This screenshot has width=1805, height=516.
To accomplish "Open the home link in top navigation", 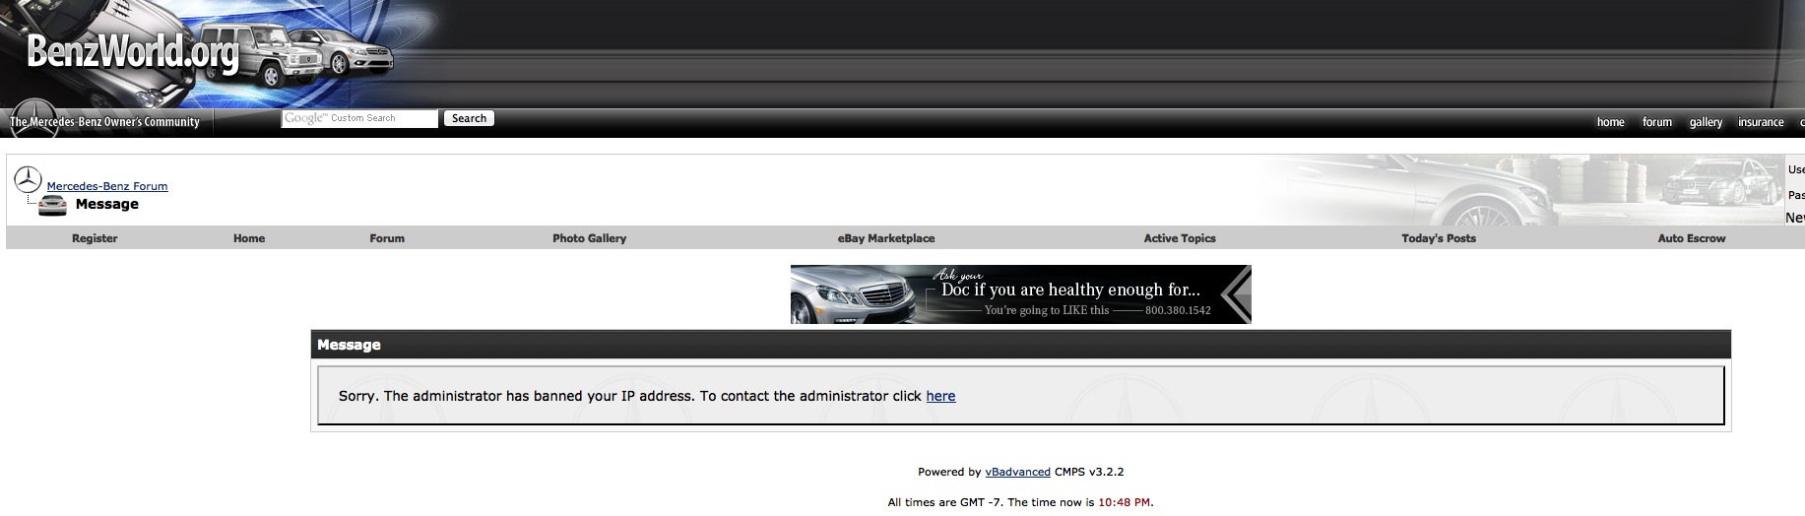I will tap(1610, 122).
